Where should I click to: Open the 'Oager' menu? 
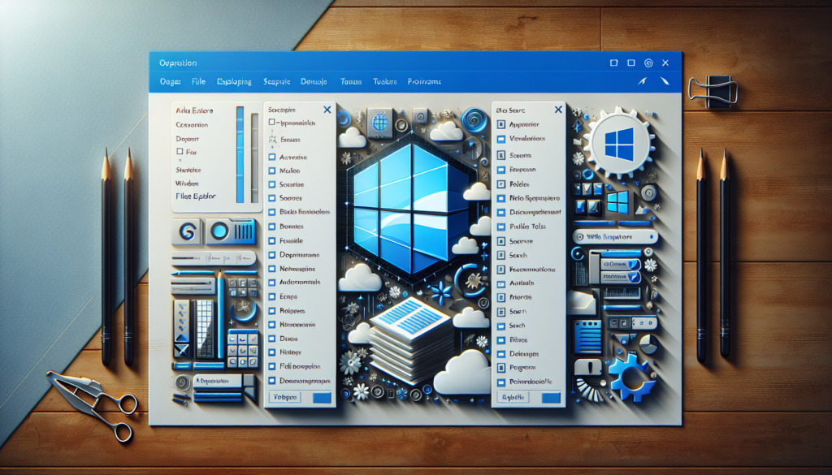point(171,82)
